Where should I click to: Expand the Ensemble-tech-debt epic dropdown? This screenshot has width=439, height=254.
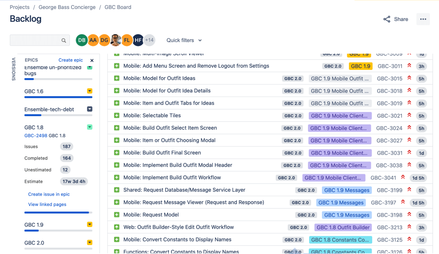[90, 109]
